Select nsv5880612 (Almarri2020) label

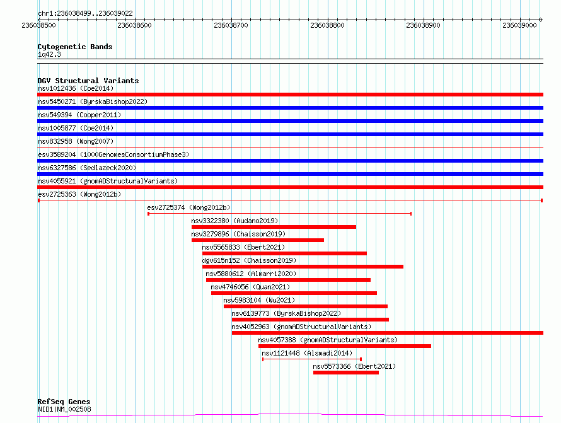click(x=251, y=274)
